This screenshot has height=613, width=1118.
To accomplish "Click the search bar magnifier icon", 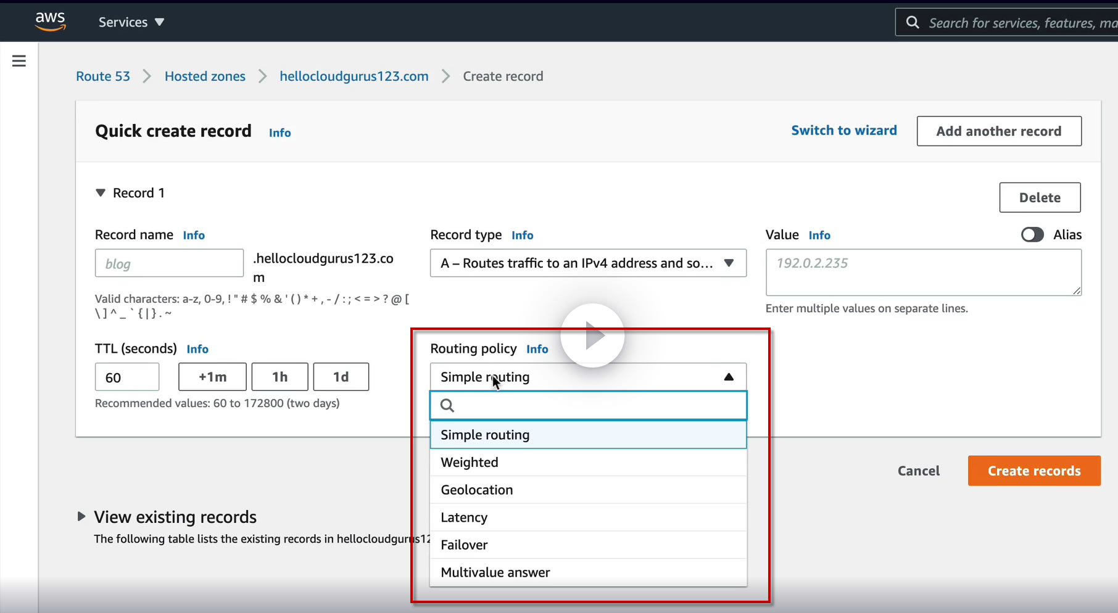I will pyautogui.click(x=913, y=23).
